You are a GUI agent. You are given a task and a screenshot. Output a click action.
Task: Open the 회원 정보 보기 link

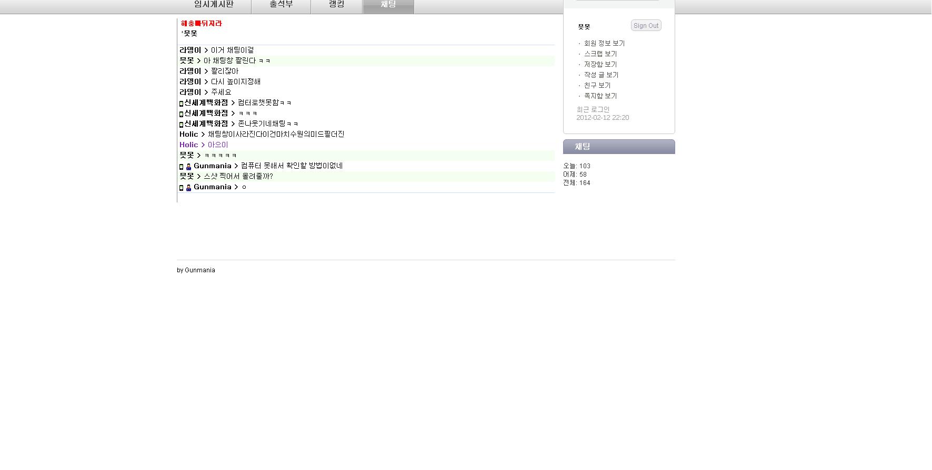point(604,44)
